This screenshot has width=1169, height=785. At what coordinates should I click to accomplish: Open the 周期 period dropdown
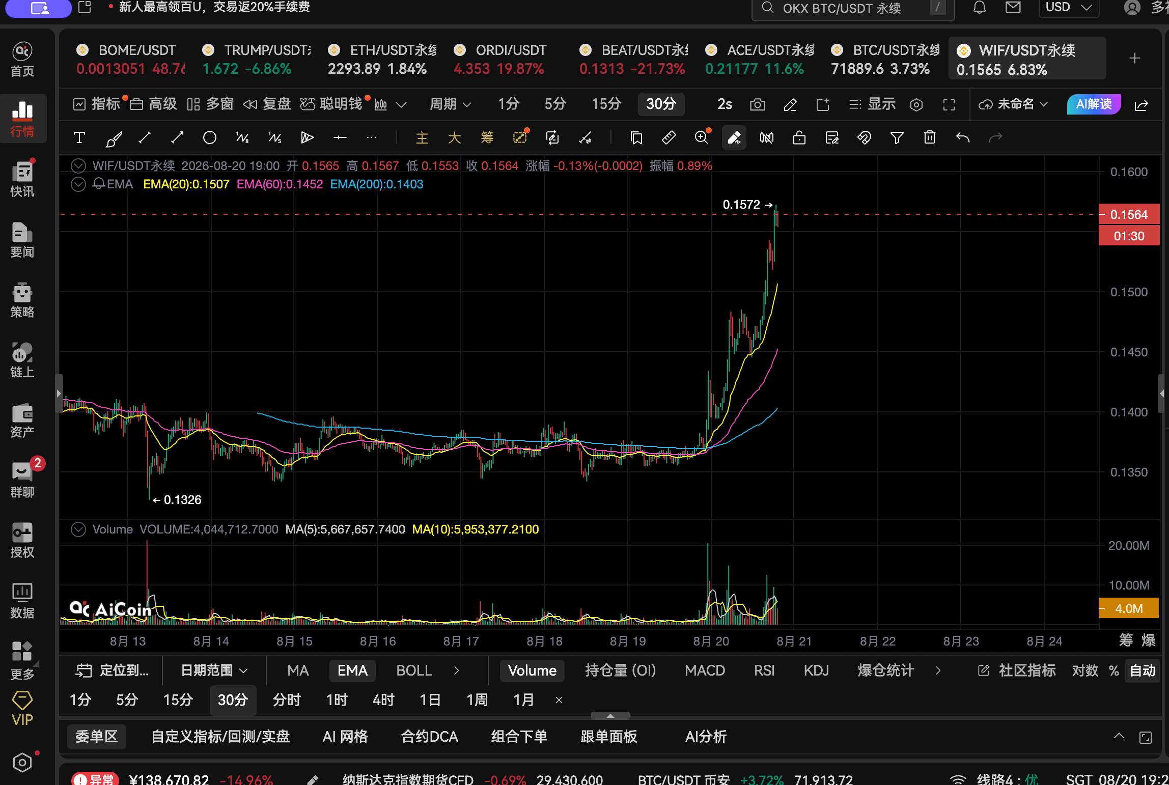451,104
